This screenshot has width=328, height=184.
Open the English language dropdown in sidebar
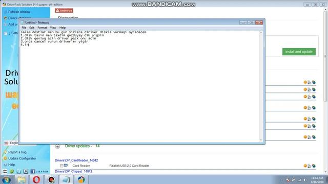[11, 143]
